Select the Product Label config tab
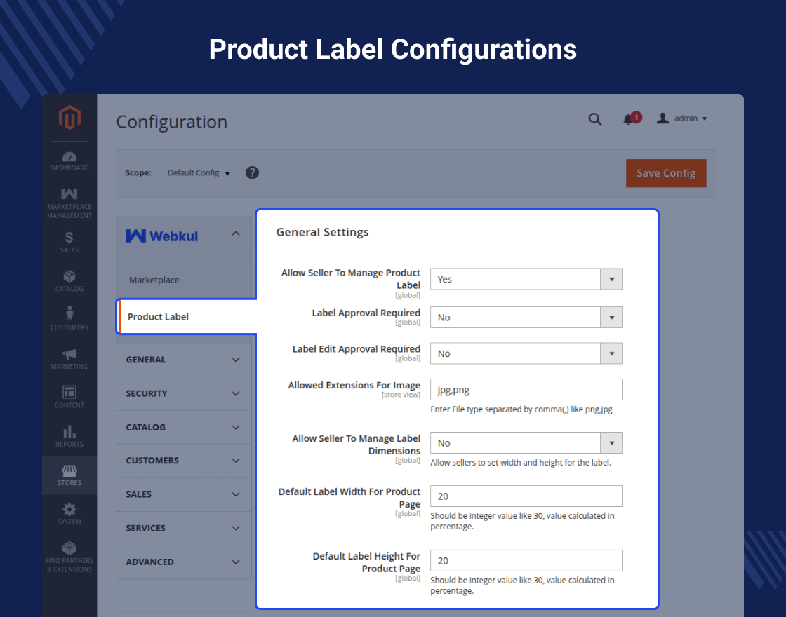 coord(187,316)
